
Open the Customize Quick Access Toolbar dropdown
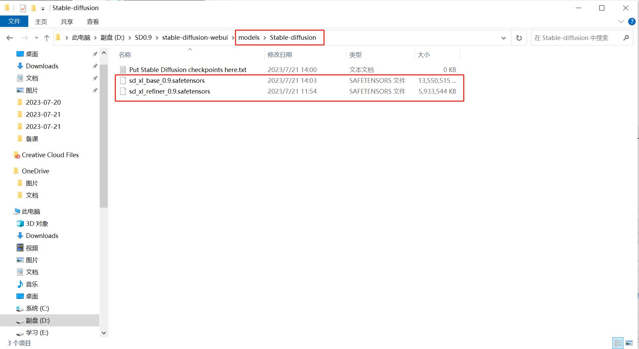tap(43, 9)
